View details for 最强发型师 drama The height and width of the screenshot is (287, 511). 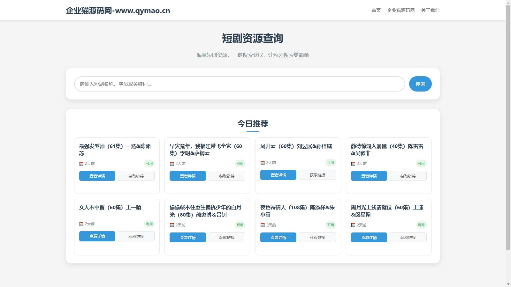(97, 176)
